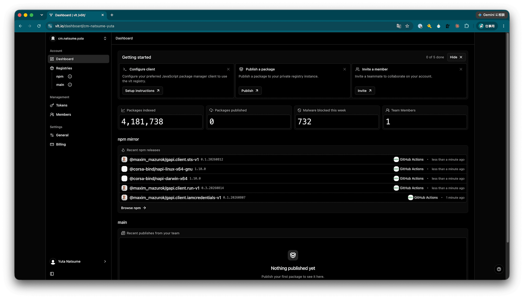Viewport: 524px width, 299px height.
Task: Hide the Getting started section
Action: click(x=456, y=57)
